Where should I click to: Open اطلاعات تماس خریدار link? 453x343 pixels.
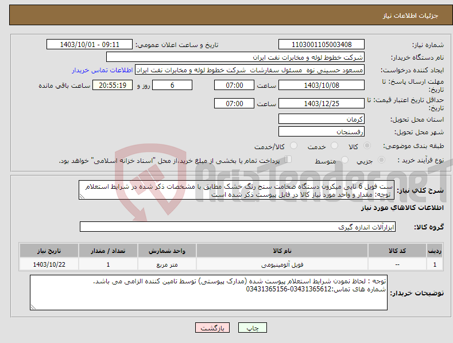pos(102,70)
